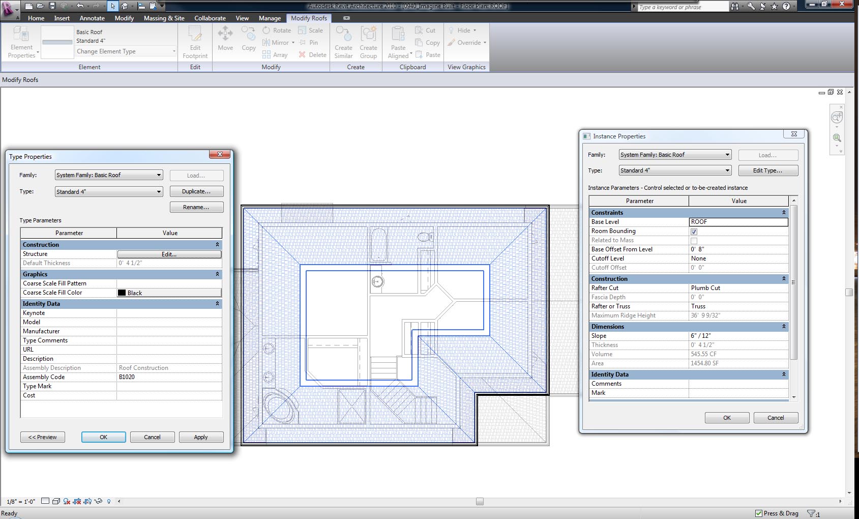Click the Base Offset From Level value field
859x519 pixels.
pos(737,249)
